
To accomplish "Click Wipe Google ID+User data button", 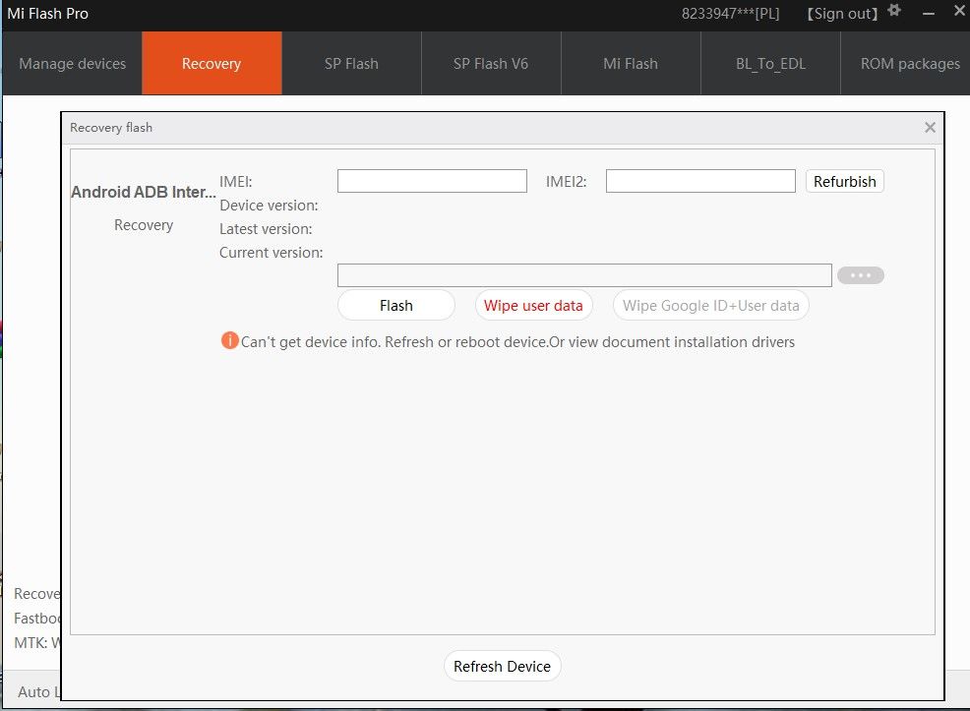I will pos(711,306).
